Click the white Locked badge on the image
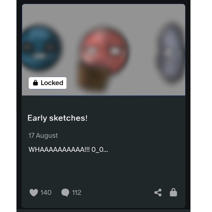 (48, 83)
